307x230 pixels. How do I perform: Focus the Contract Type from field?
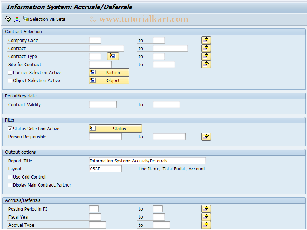click(95, 56)
